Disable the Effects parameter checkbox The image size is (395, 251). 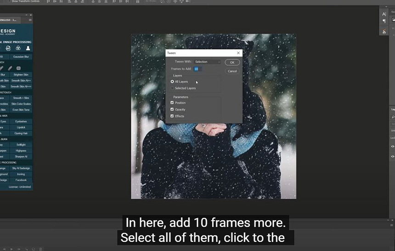pyautogui.click(x=172, y=116)
